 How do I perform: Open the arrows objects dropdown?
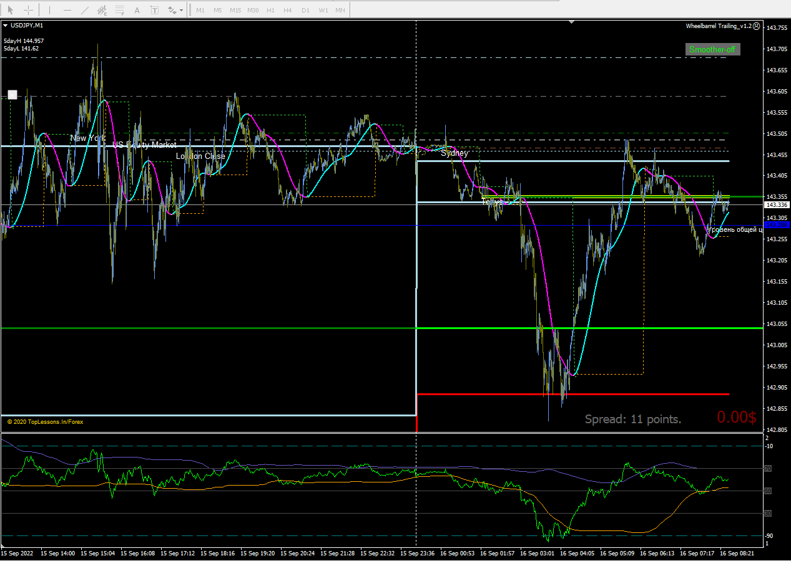click(x=175, y=10)
